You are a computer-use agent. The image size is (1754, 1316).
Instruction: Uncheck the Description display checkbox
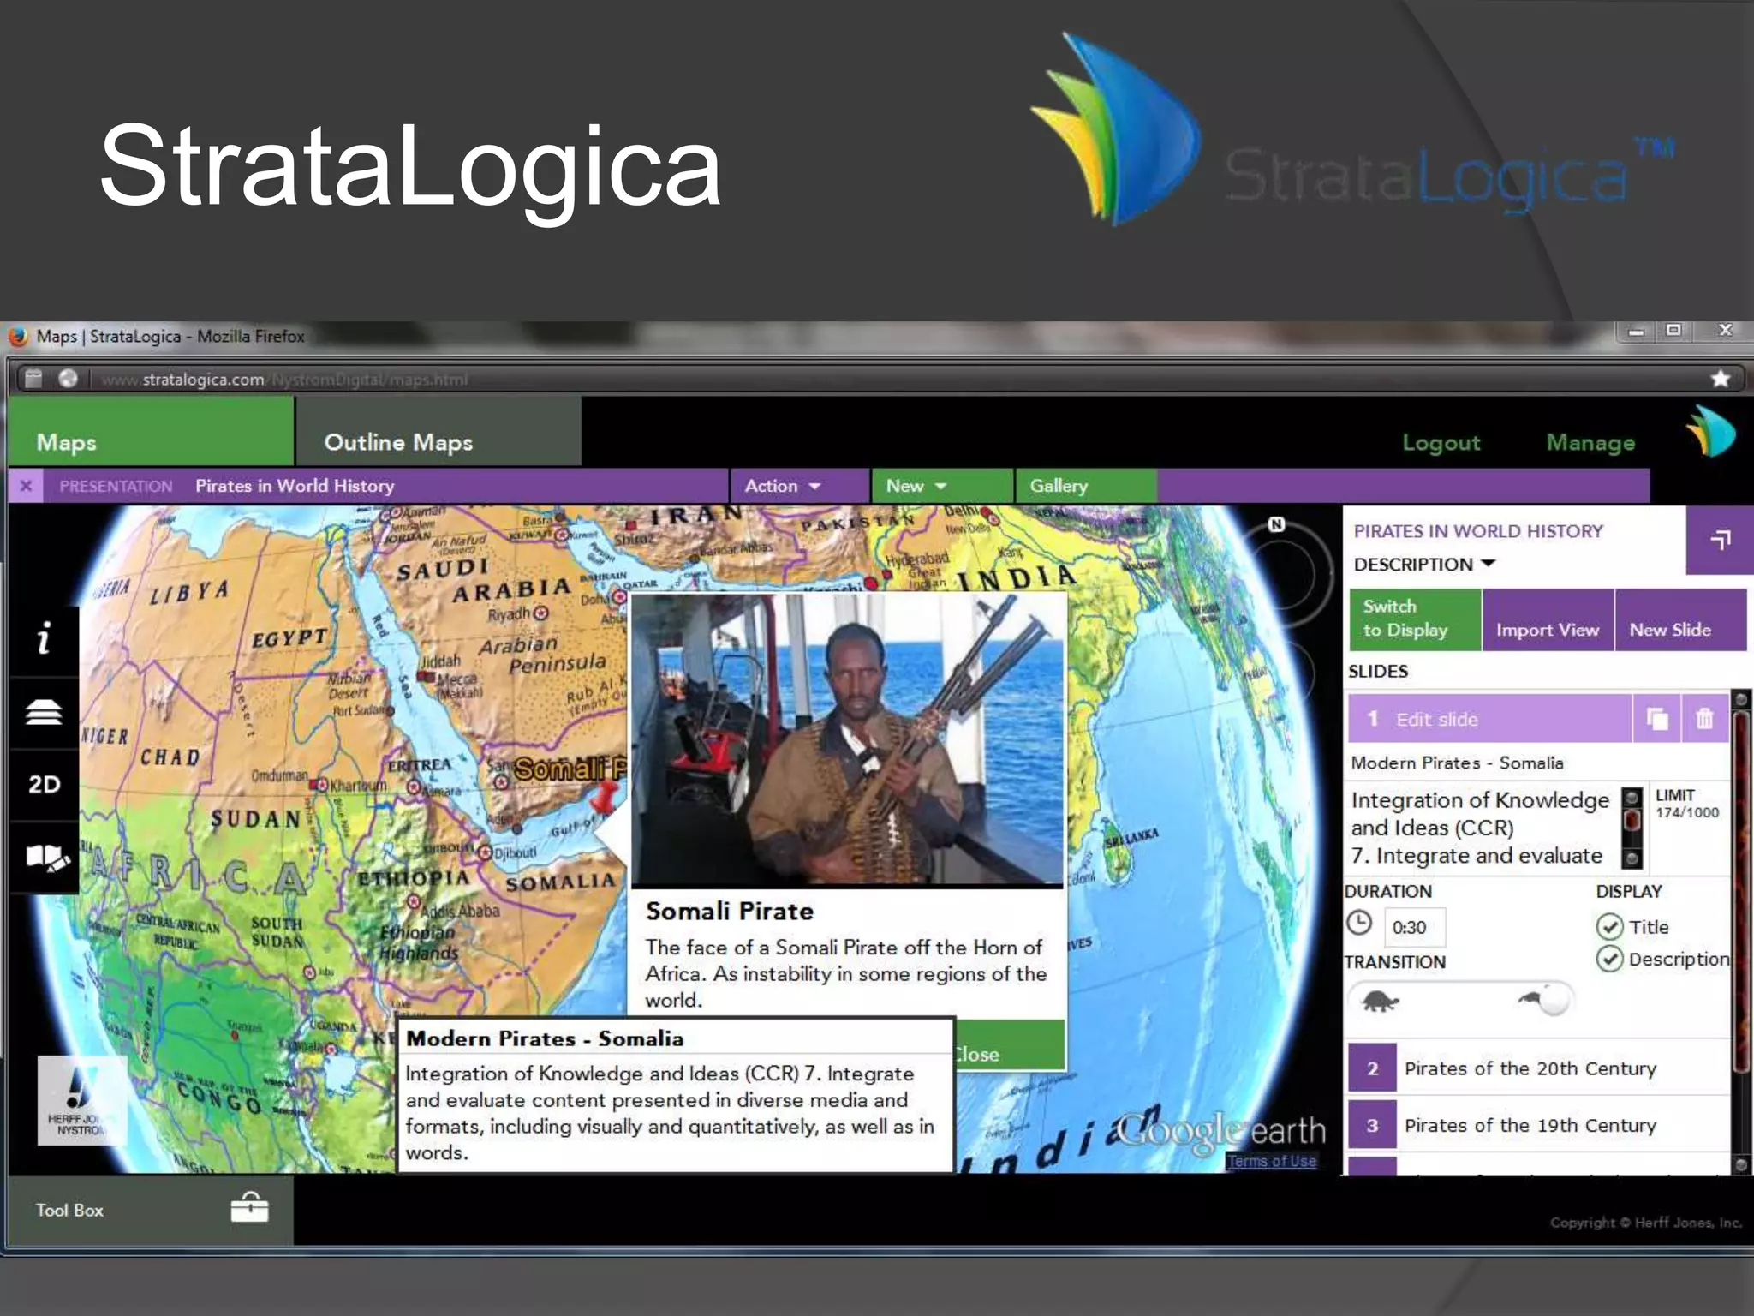1609,959
